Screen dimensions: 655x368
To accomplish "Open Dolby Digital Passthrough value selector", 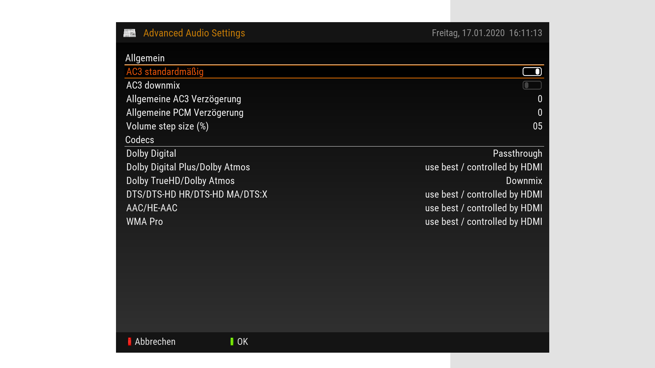I will 517,154.
